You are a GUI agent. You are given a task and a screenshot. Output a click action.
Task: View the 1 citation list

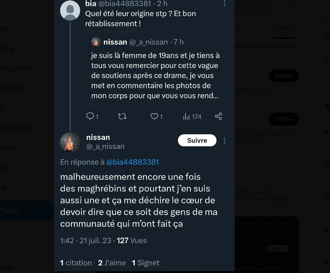[76, 263]
